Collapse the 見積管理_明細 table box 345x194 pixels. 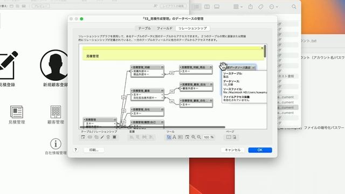(162, 67)
